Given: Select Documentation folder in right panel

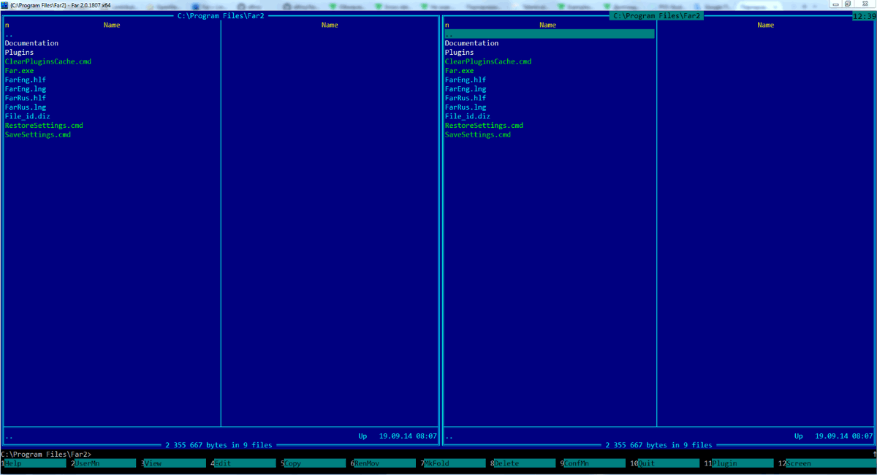Looking at the screenshot, I should point(471,43).
